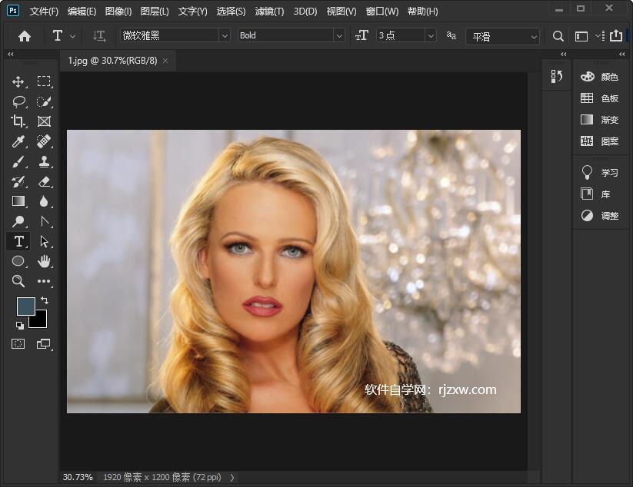
Task: Select the Rectangular Marquee tool
Action: (44, 82)
